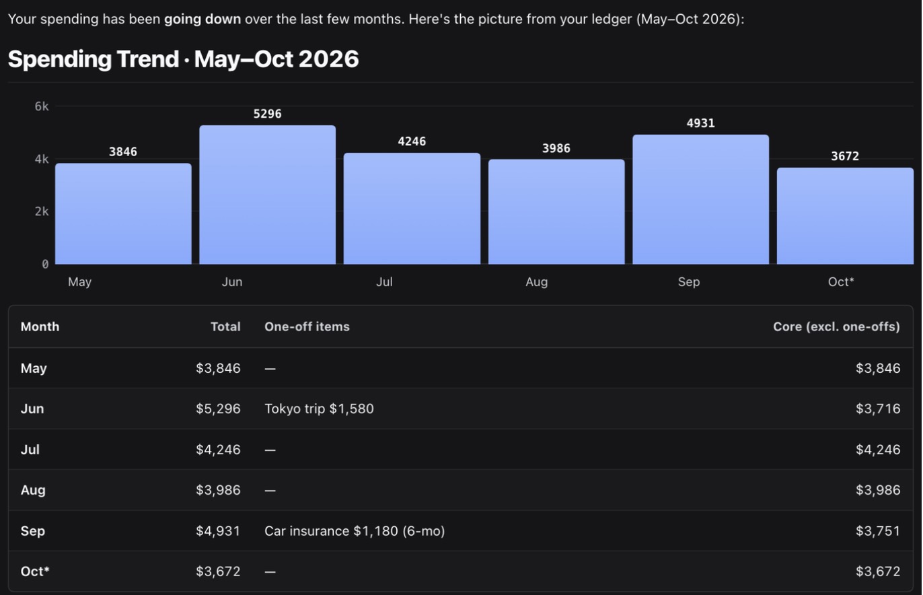923x595 pixels.
Task: Click the May bar in the spending chart
Action: pyautogui.click(x=123, y=214)
